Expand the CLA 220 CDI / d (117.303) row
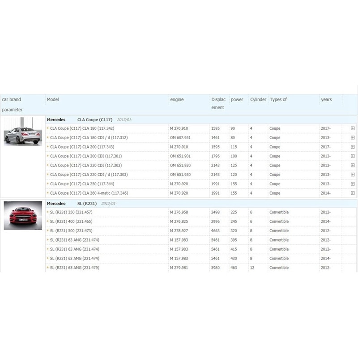Viewport: 358px width, 358px height. tap(353, 175)
